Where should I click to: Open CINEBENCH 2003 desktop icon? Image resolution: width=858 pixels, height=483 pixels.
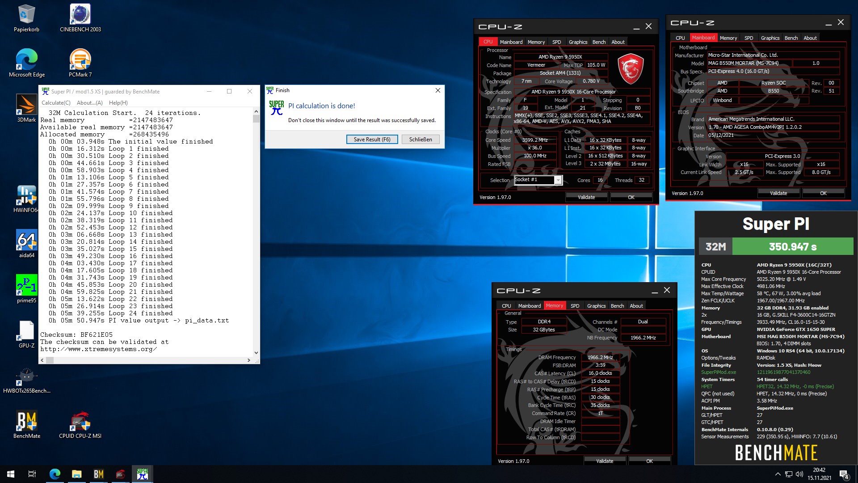pyautogui.click(x=80, y=18)
